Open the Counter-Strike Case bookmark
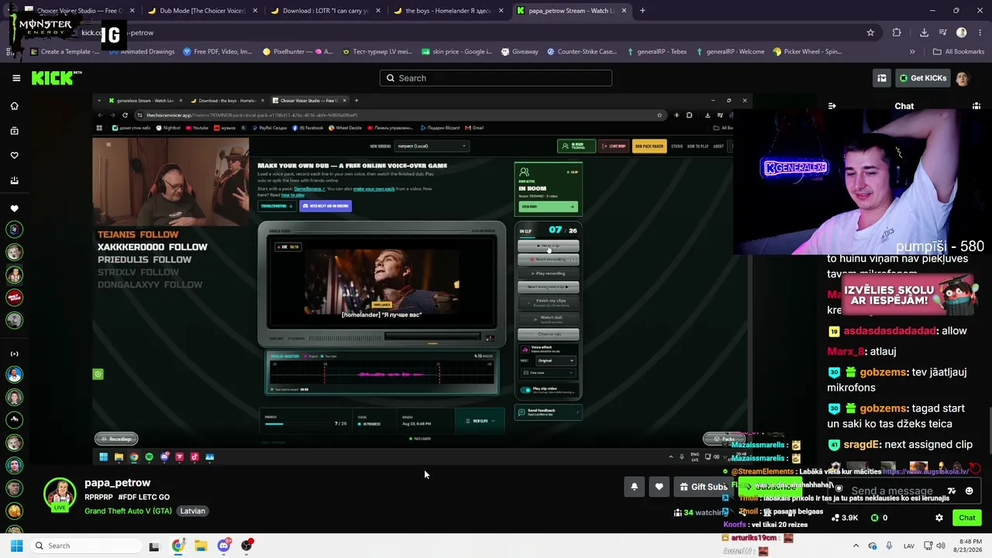This screenshot has width=992, height=558. tap(582, 52)
